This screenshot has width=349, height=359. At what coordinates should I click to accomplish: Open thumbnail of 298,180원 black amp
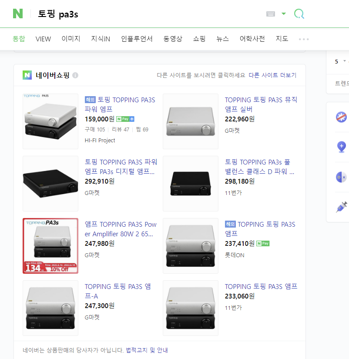(x=191, y=184)
